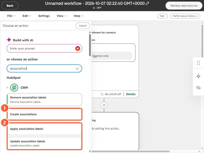Select Apply association labels action
Screen dimensions: 204x153
point(44,129)
